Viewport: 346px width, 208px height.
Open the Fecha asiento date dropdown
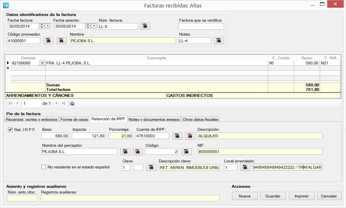pos(94,26)
